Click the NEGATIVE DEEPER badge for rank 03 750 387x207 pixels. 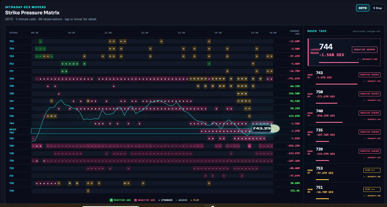click(x=370, y=94)
